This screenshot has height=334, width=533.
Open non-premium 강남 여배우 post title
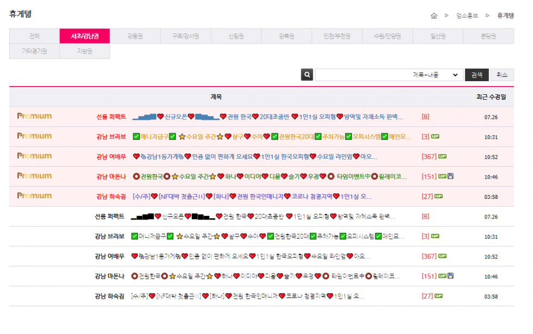(250, 256)
